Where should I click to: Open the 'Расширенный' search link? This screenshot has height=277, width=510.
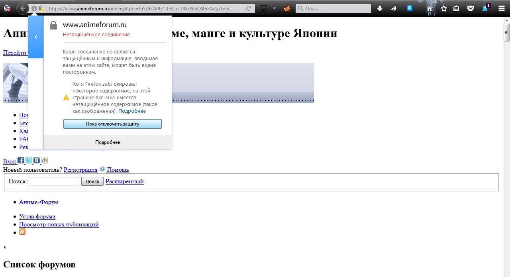coord(124,181)
